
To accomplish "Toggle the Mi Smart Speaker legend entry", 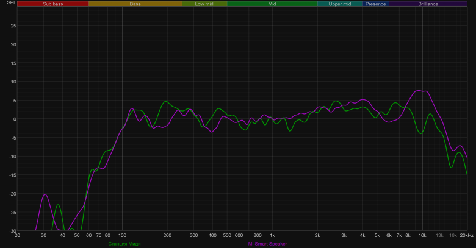I will click(x=267, y=244).
